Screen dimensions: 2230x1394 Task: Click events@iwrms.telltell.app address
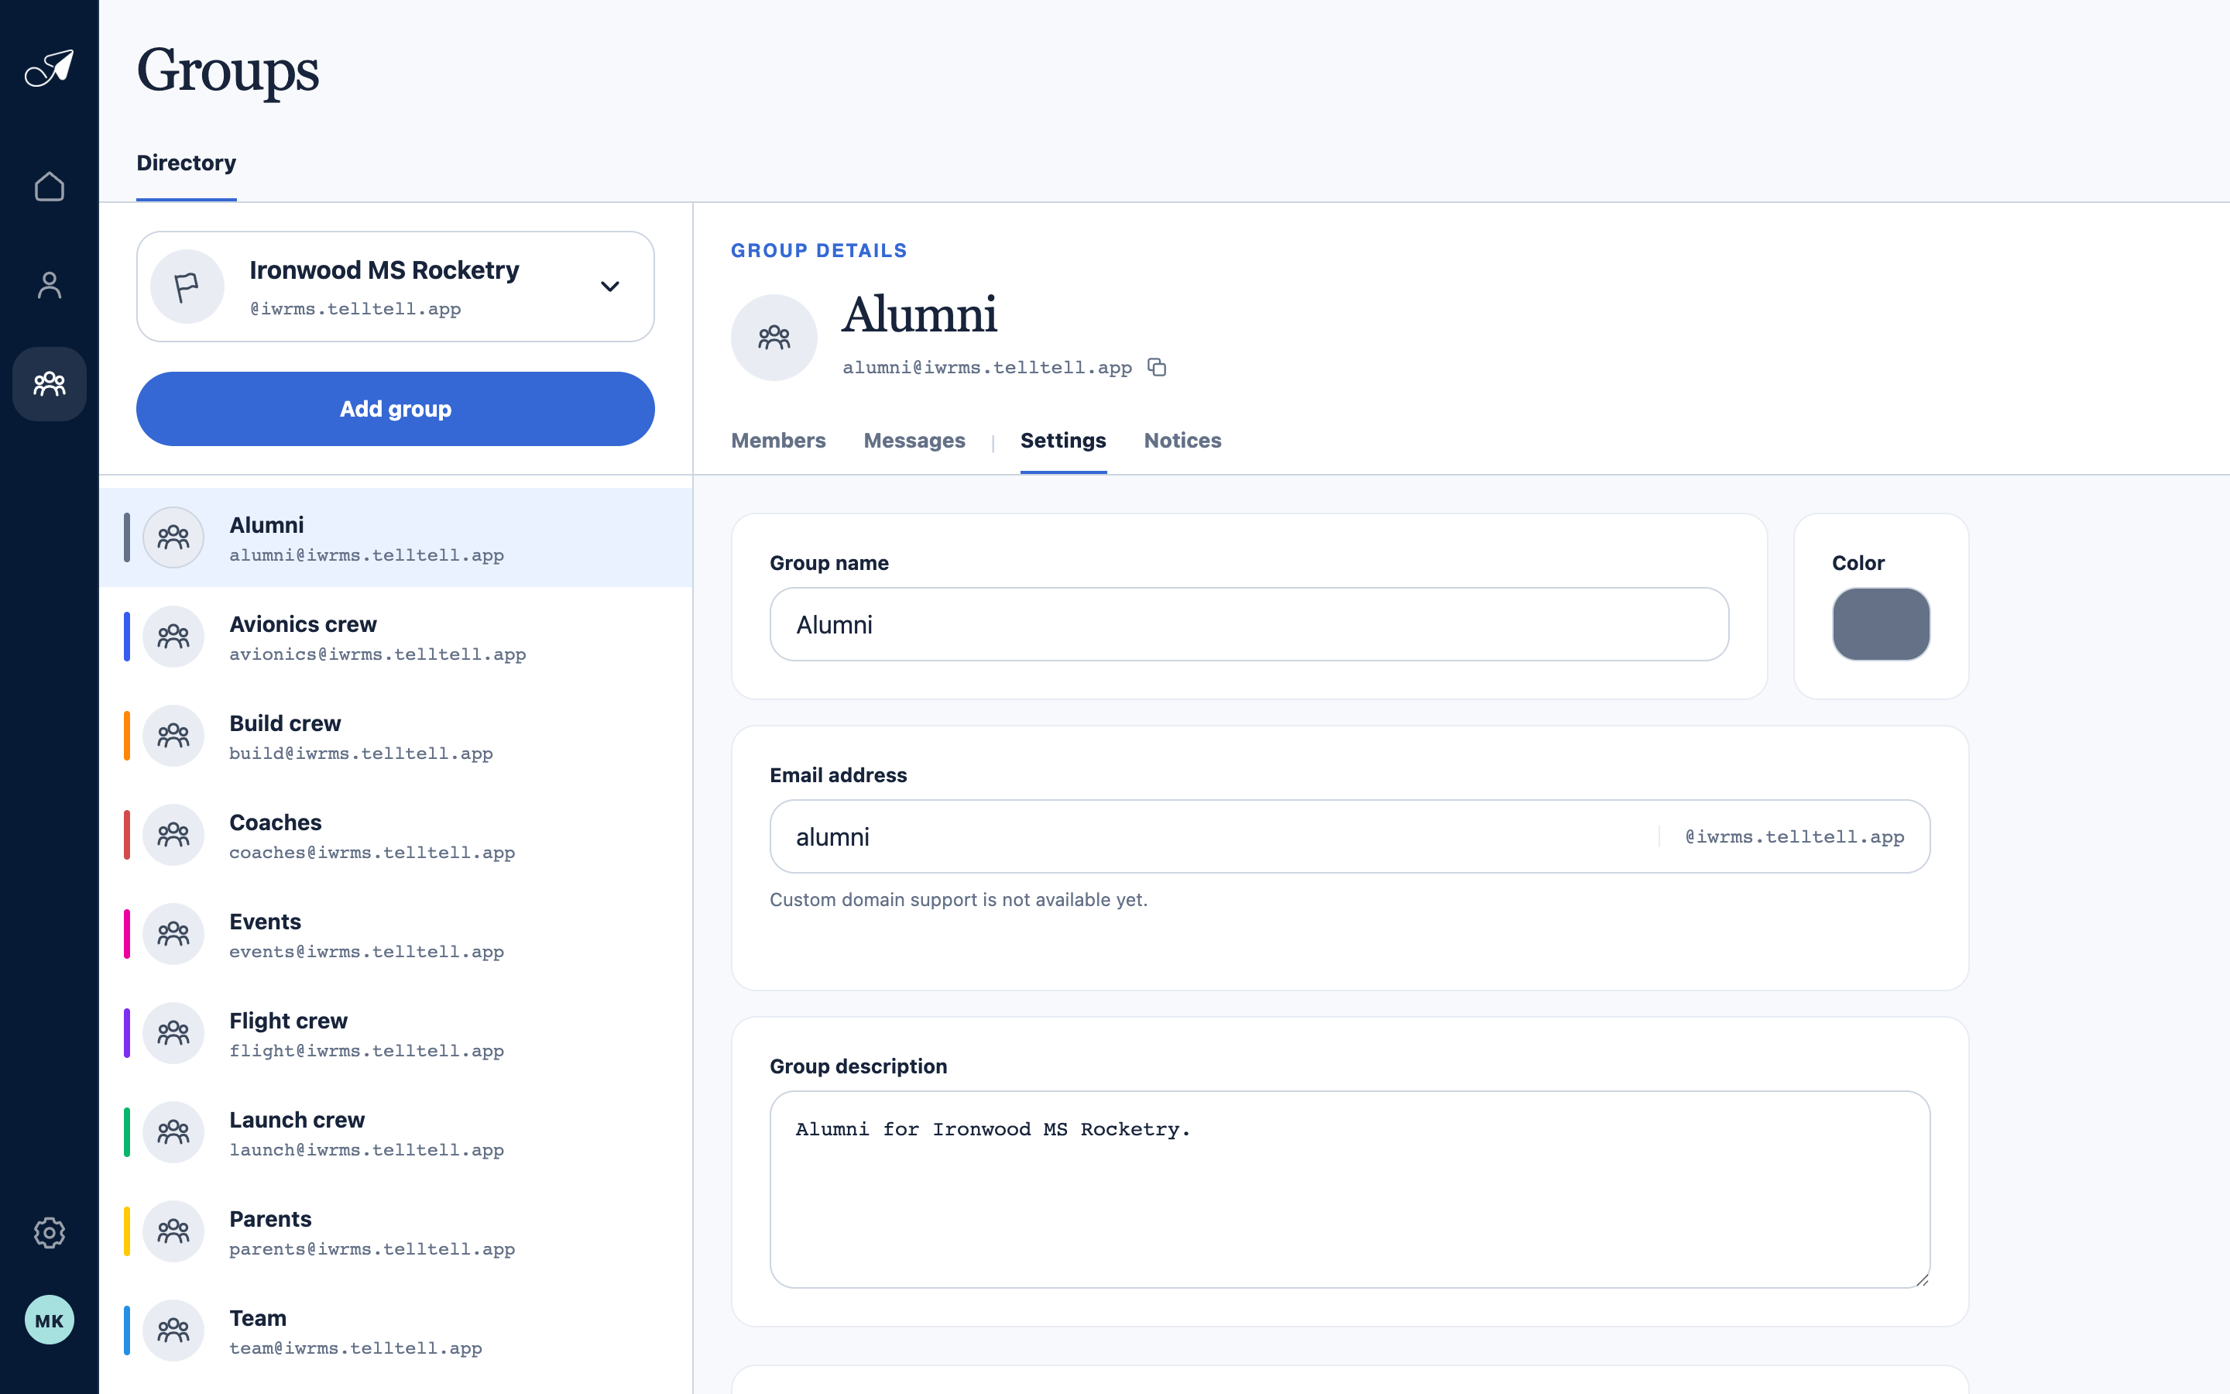367,952
